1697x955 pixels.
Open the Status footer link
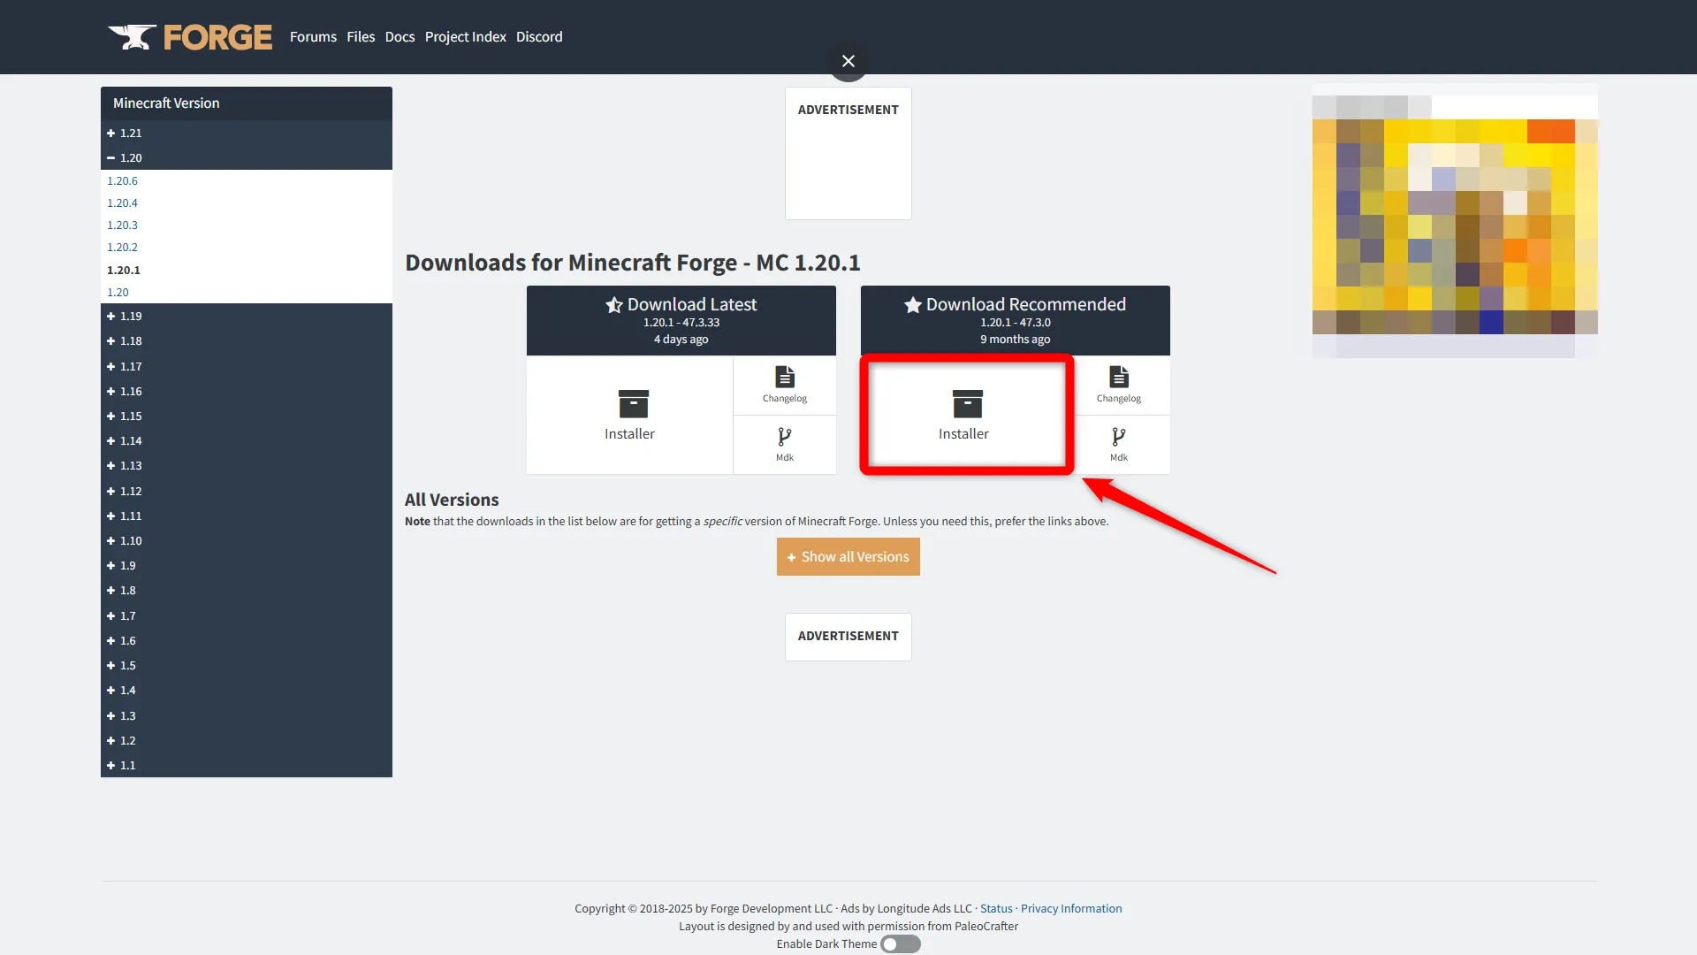(996, 908)
